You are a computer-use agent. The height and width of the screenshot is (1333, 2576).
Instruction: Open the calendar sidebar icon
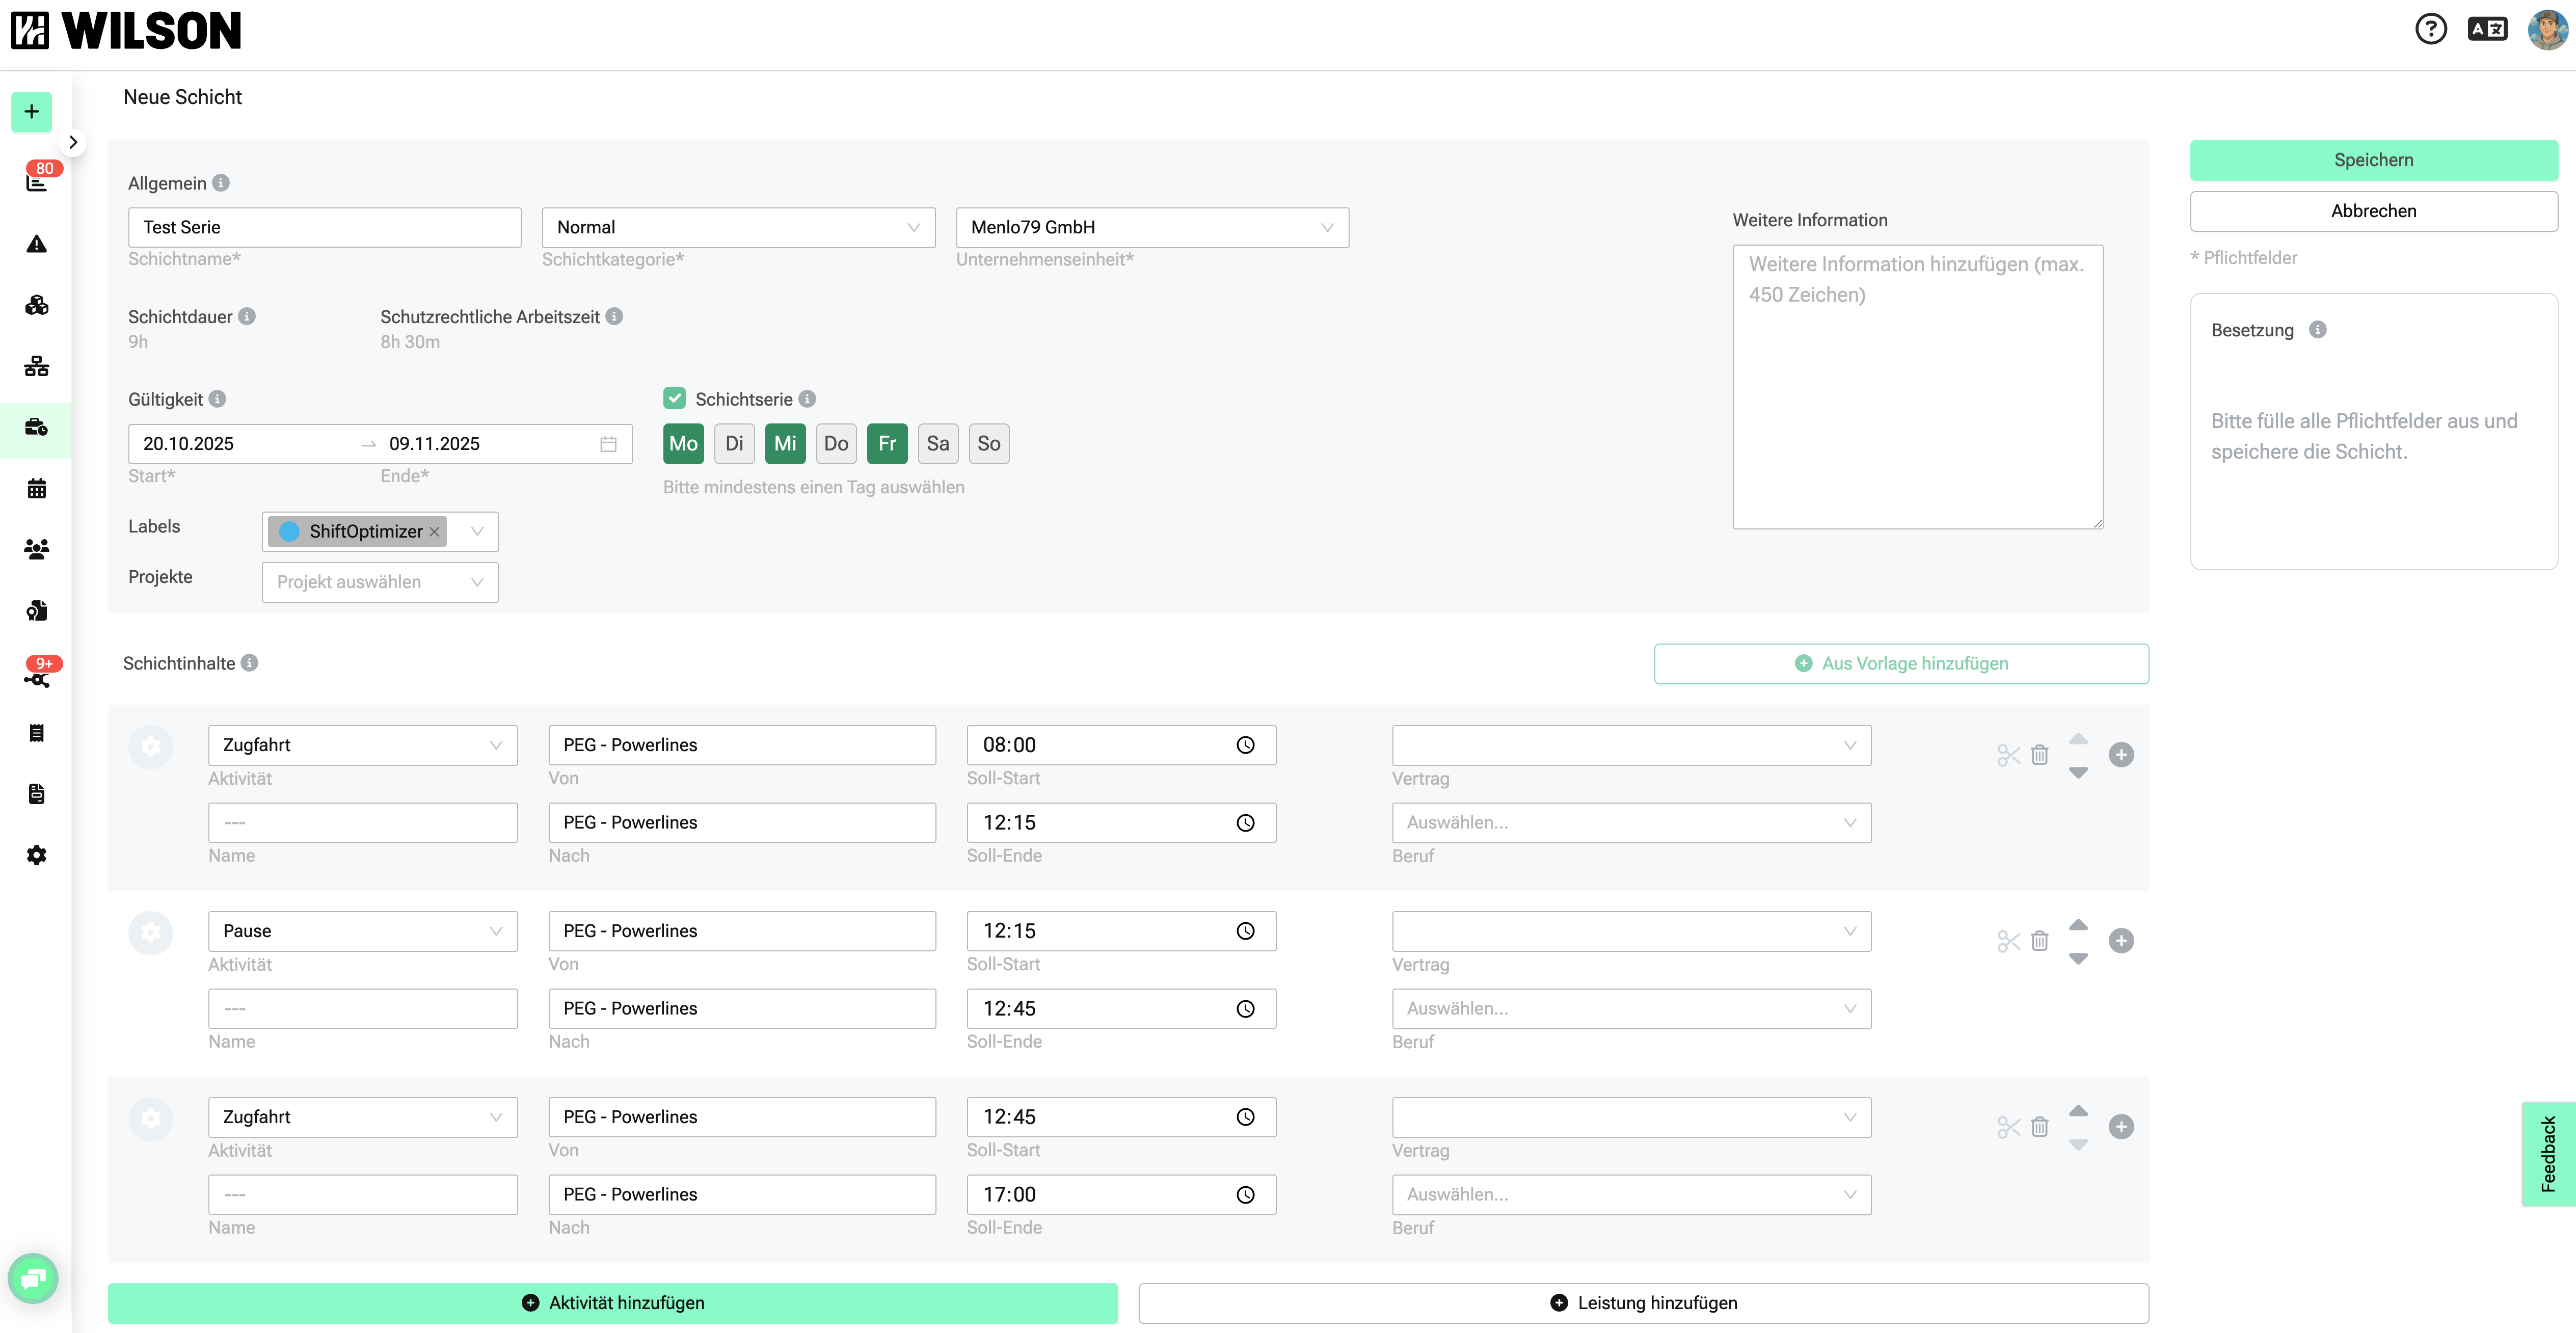(x=37, y=489)
